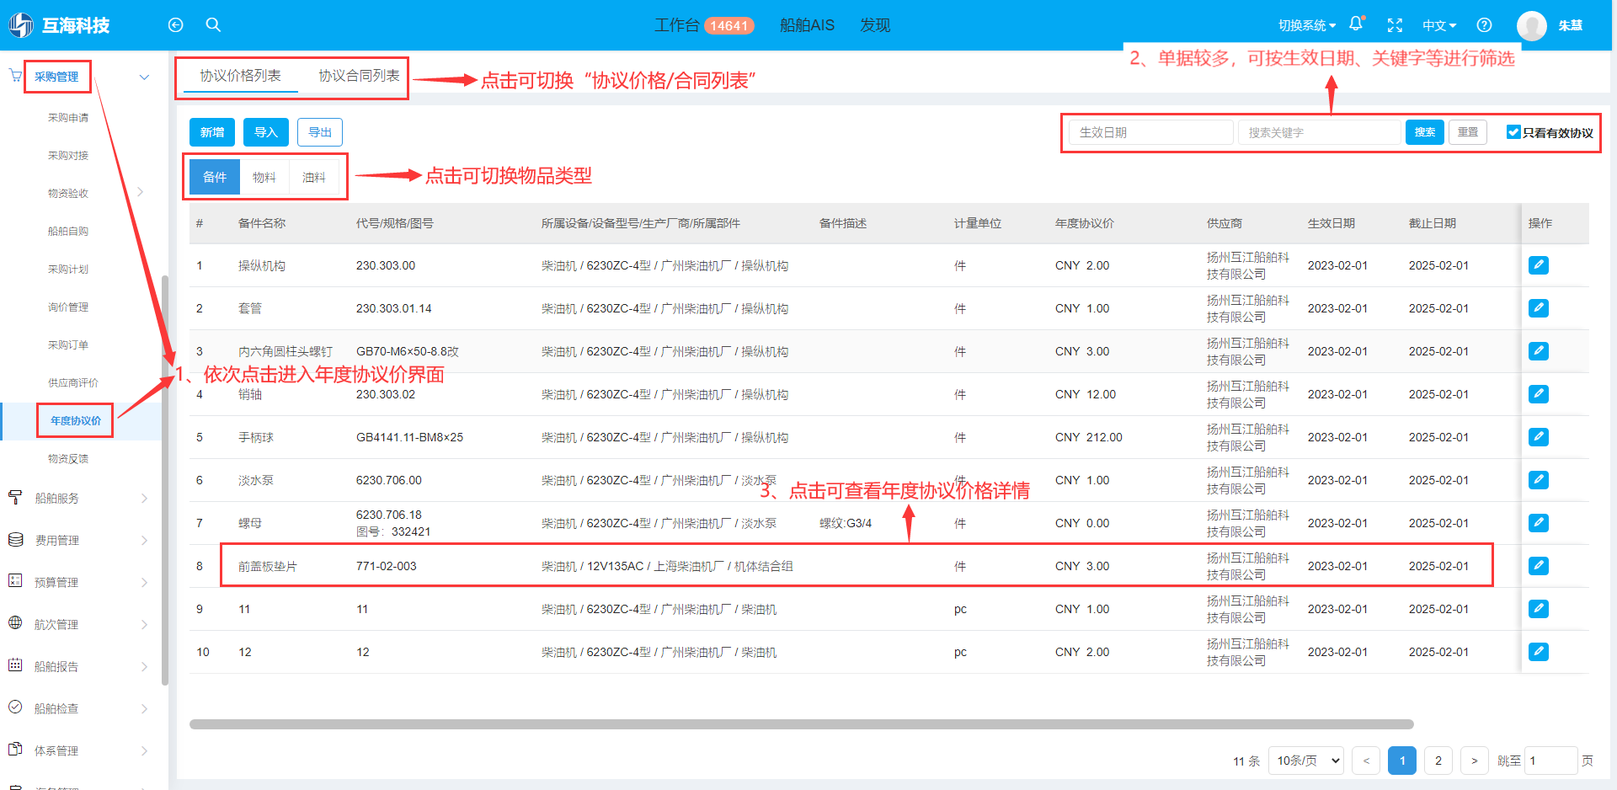Click the 费用管理 sidebar icon
The width and height of the screenshot is (1617, 790).
coord(15,539)
